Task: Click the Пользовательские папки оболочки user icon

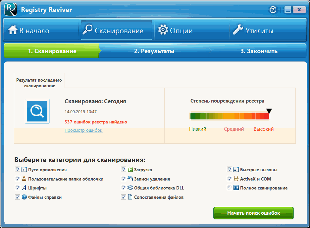Action: (24, 179)
